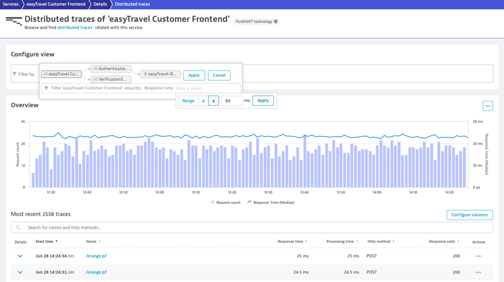Image resolution: width=504 pixels, height=282 pixels.
Task: Open the Overview chart more options menu
Action: (x=487, y=106)
